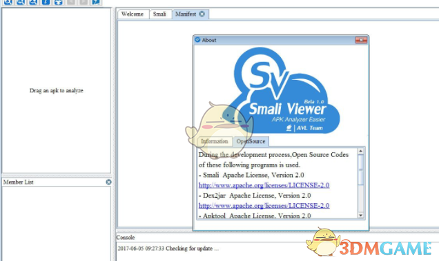Image resolution: width=439 pixels, height=261 pixels.
Task: Open the Apache license link under Dex2jar
Action: pyautogui.click(x=264, y=206)
